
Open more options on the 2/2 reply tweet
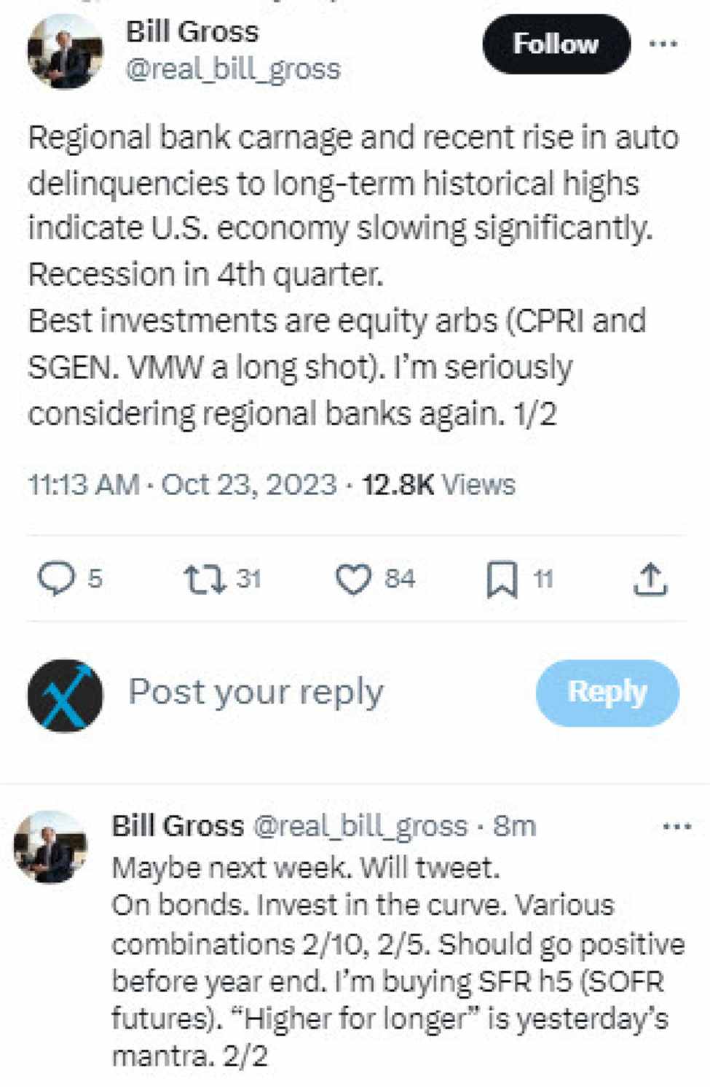(677, 827)
